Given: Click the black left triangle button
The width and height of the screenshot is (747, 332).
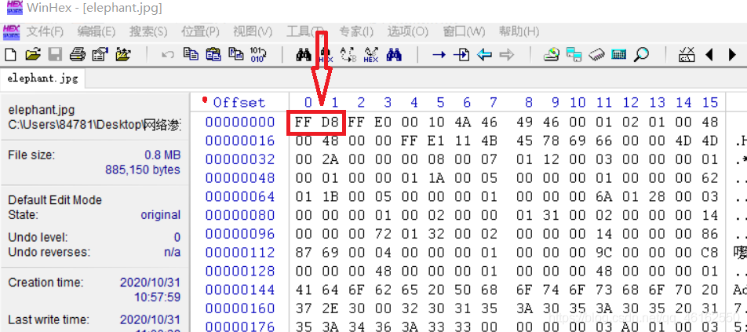Looking at the screenshot, I should pos(709,54).
